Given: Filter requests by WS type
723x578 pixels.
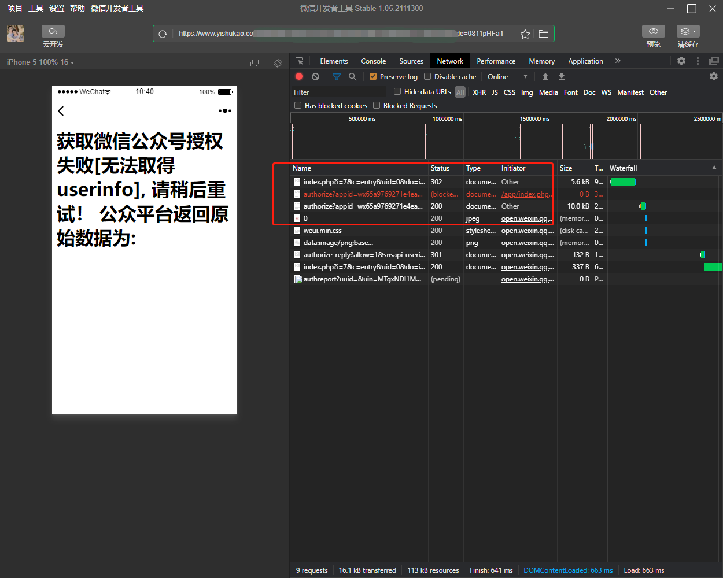Looking at the screenshot, I should pos(606,92).
